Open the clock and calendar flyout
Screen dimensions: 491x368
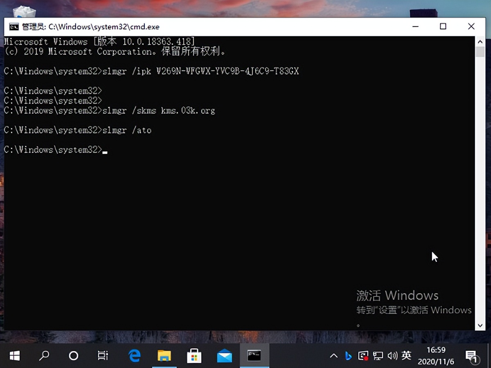point(436,356)
